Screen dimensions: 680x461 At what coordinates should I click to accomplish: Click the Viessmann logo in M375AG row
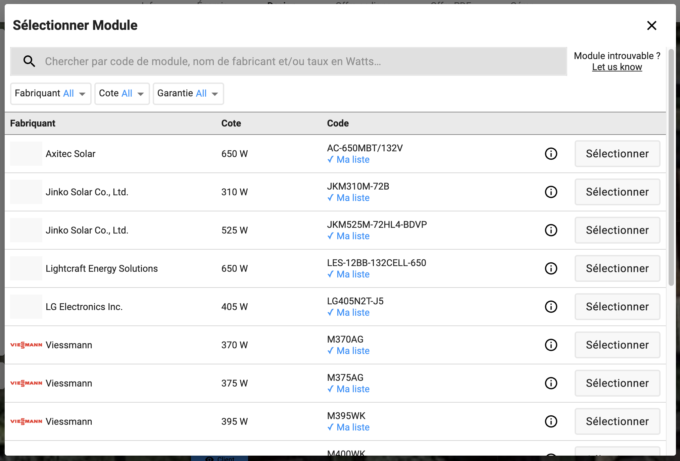tap(26, 383)
